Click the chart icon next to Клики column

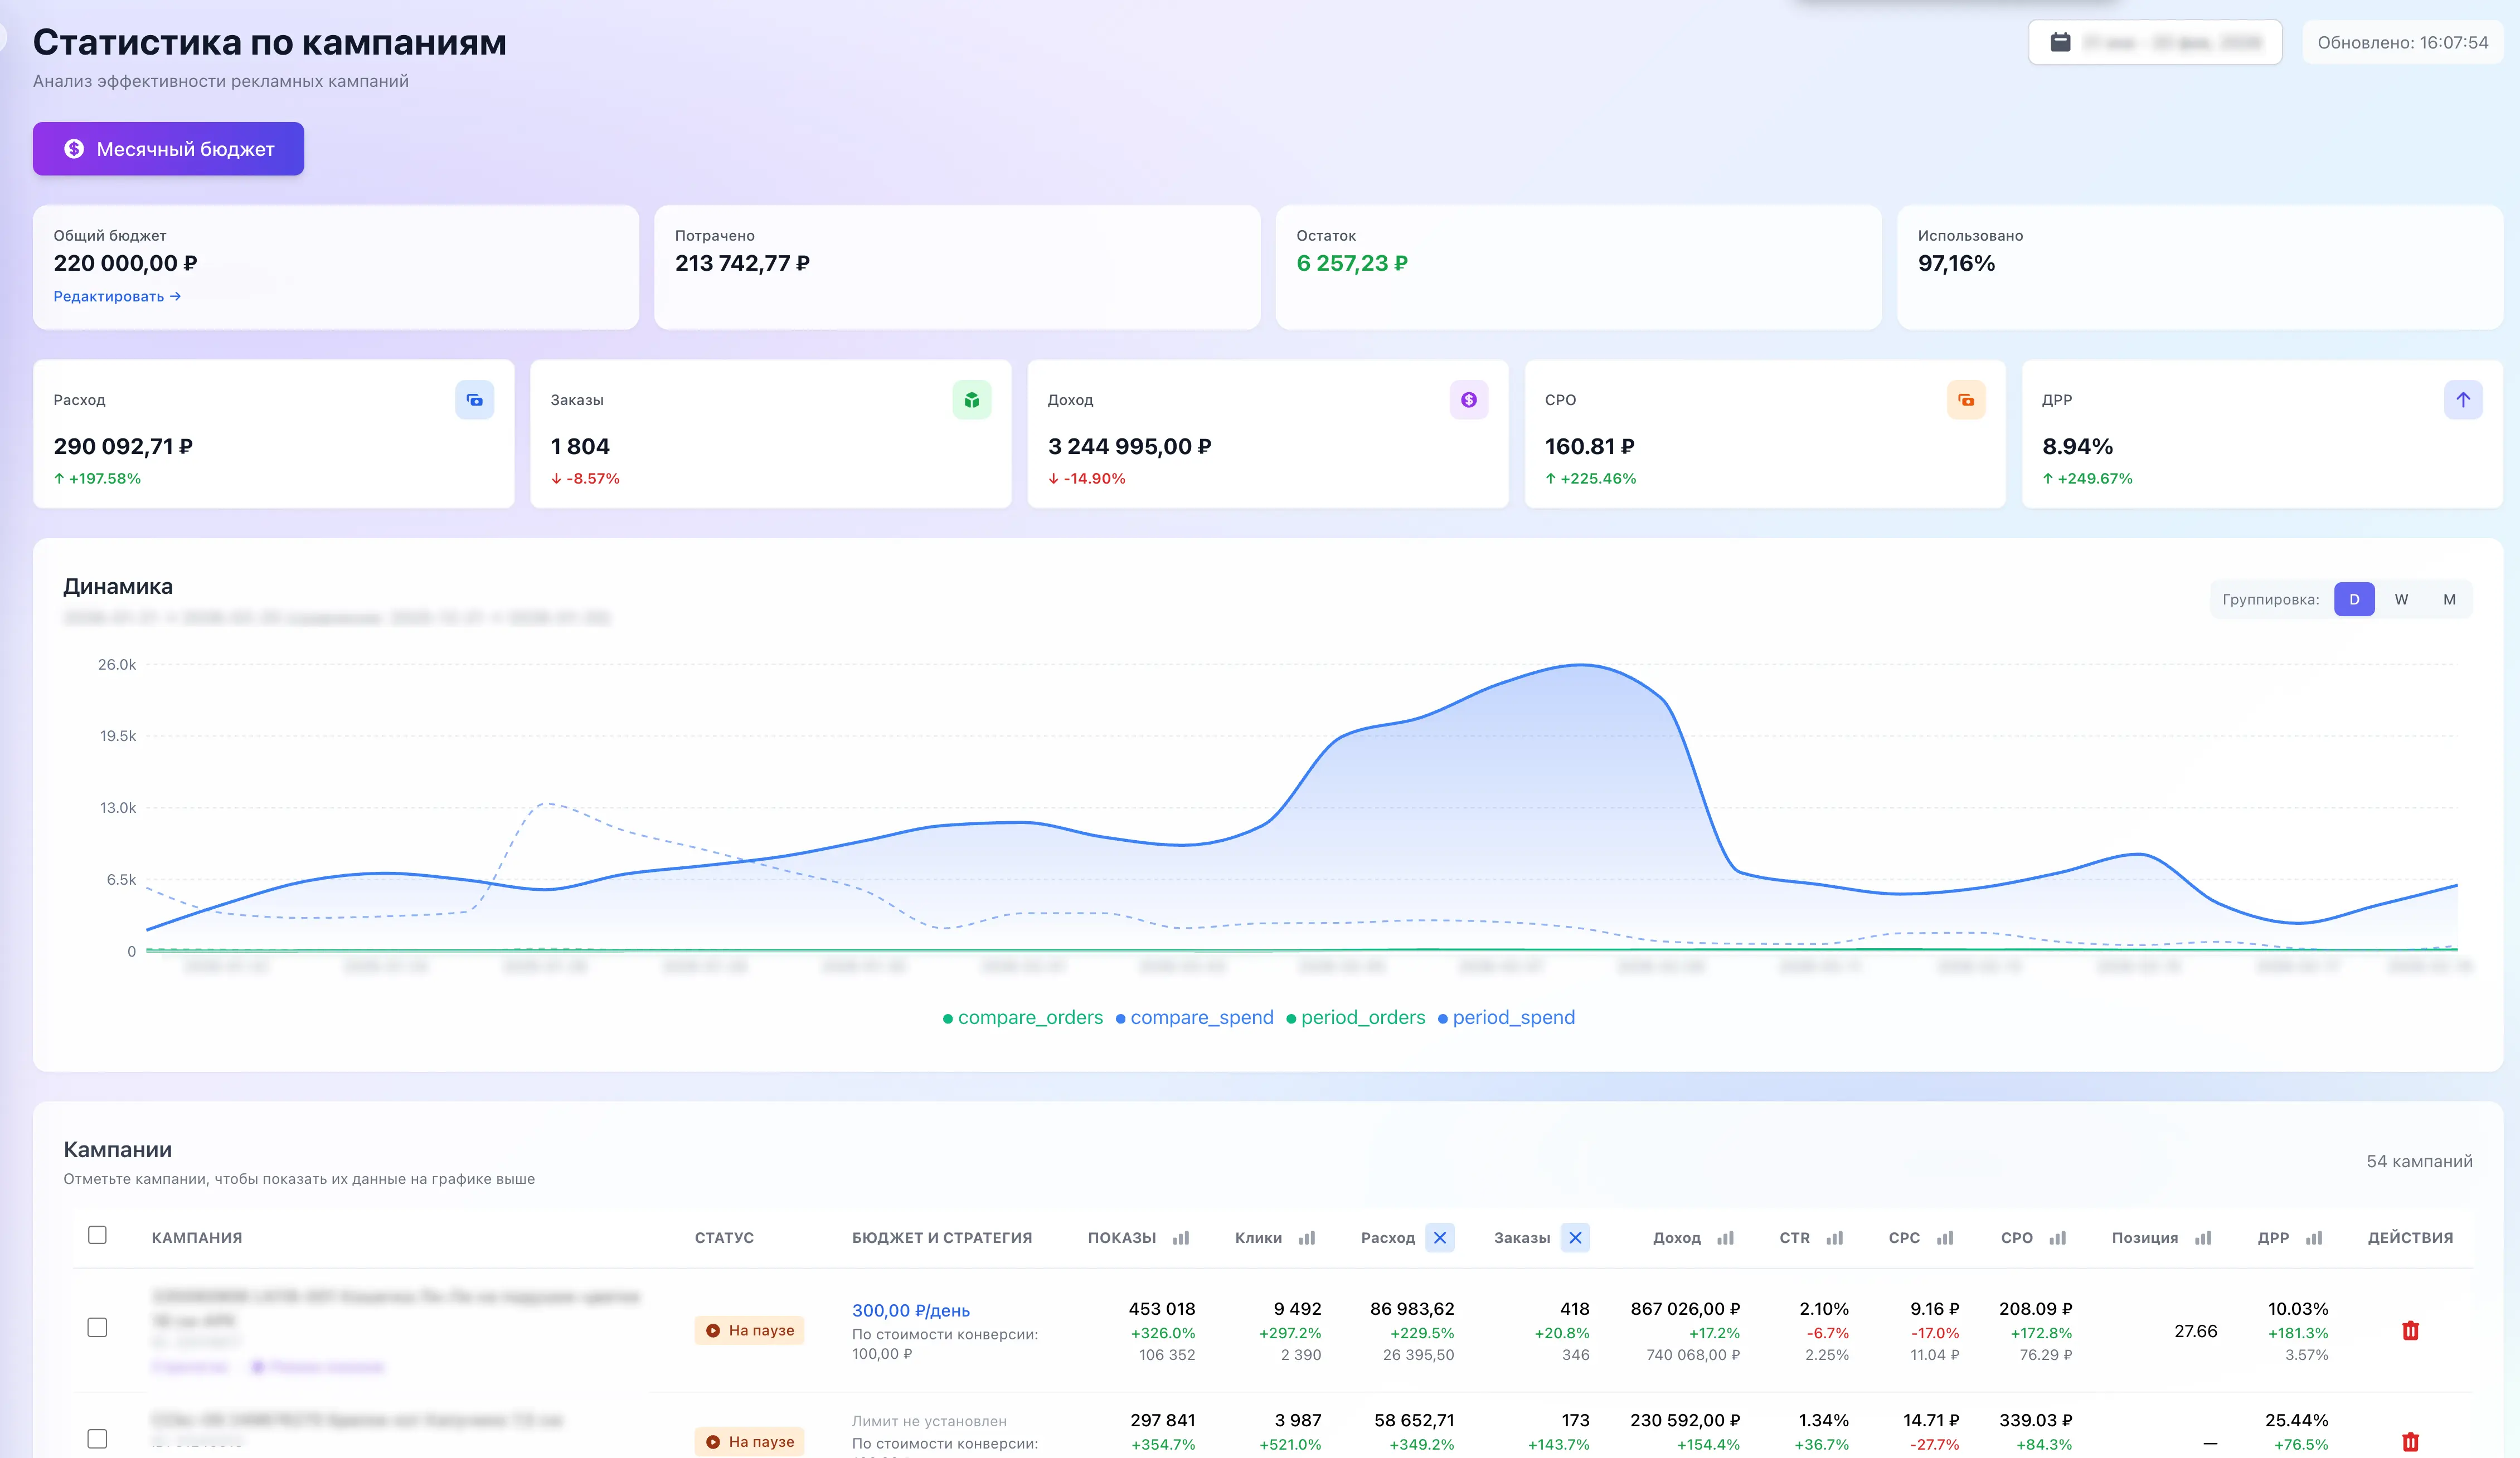[x=1307, y=1237]
